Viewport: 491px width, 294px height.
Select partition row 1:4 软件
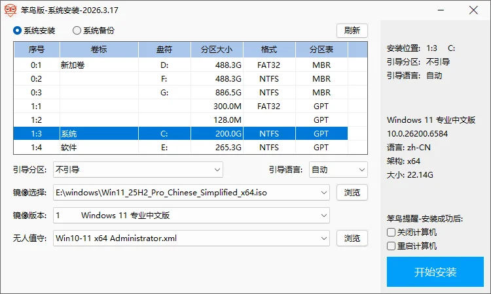click(181, 147)
